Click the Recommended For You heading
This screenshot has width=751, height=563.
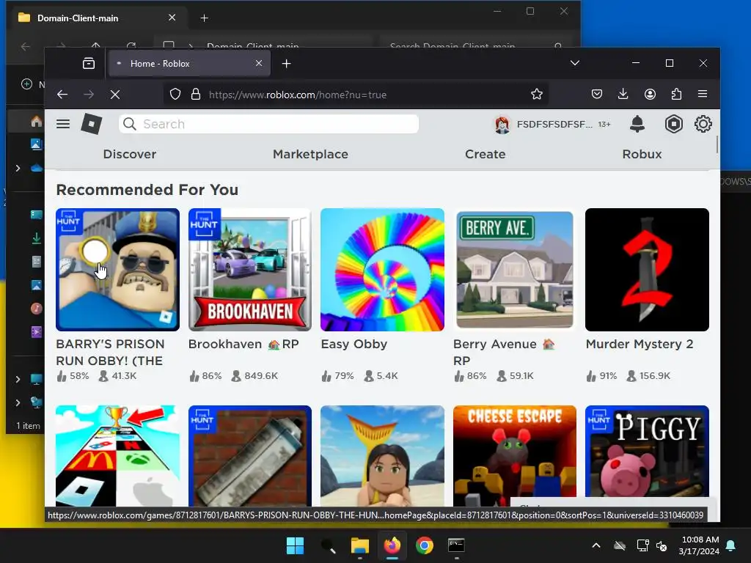pyautogui.click(x=147, y=190)
